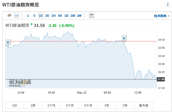Select the 1-minute interval
Image resolution: width=172 pixels, height=112 pixels.
pos(28,16)
